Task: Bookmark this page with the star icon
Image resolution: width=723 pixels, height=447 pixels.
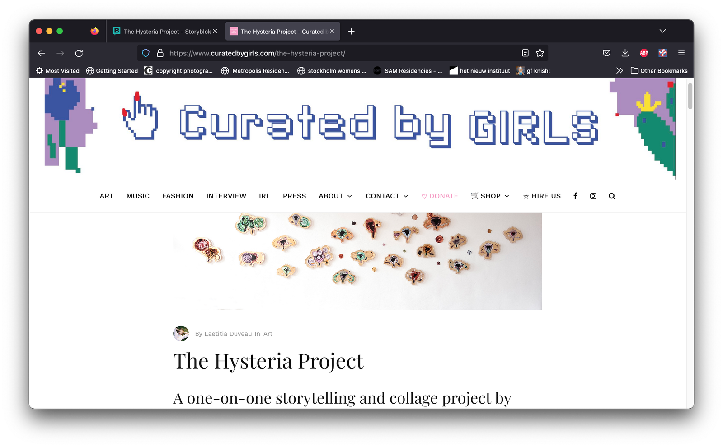Action: click(x=540, y=53)
